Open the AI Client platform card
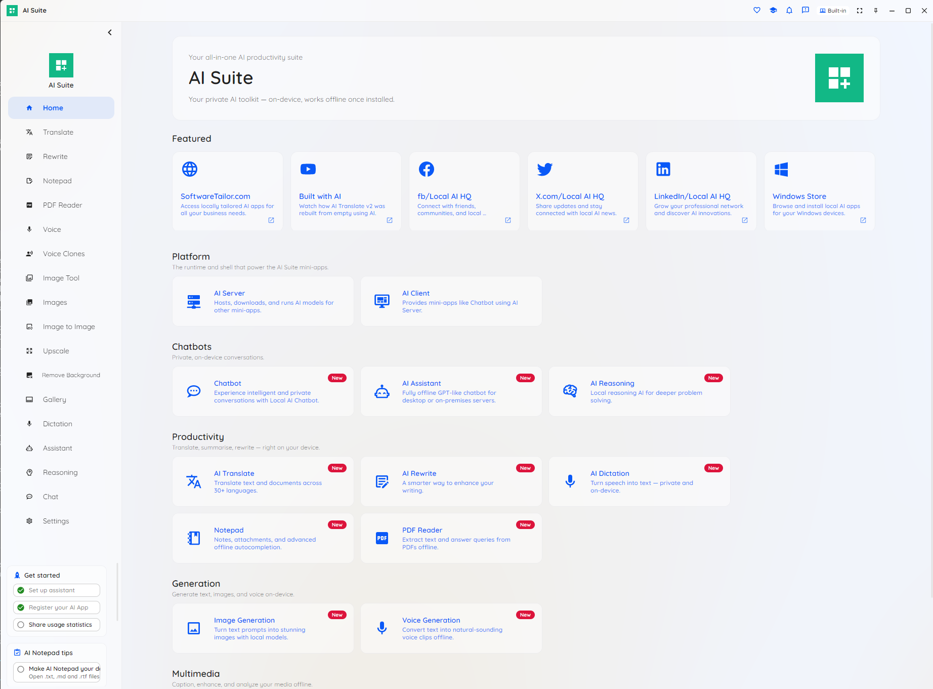 (x=451, y=301)
